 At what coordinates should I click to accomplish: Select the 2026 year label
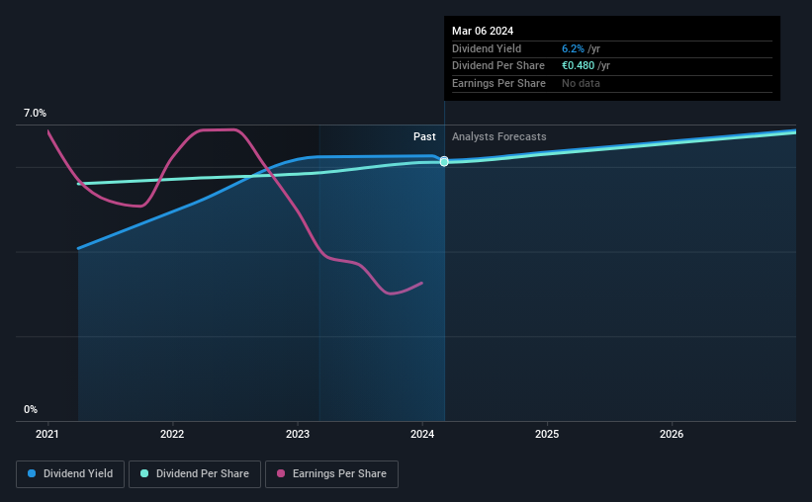[x=672, y=434]
